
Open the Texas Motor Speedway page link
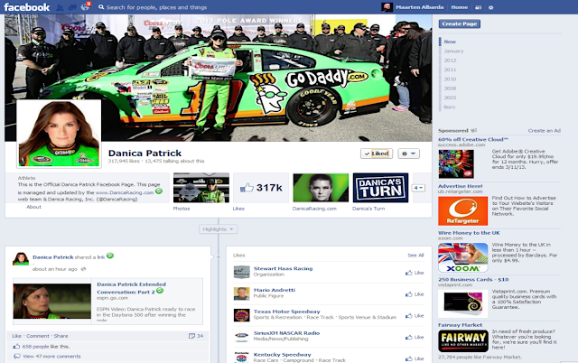287,312
